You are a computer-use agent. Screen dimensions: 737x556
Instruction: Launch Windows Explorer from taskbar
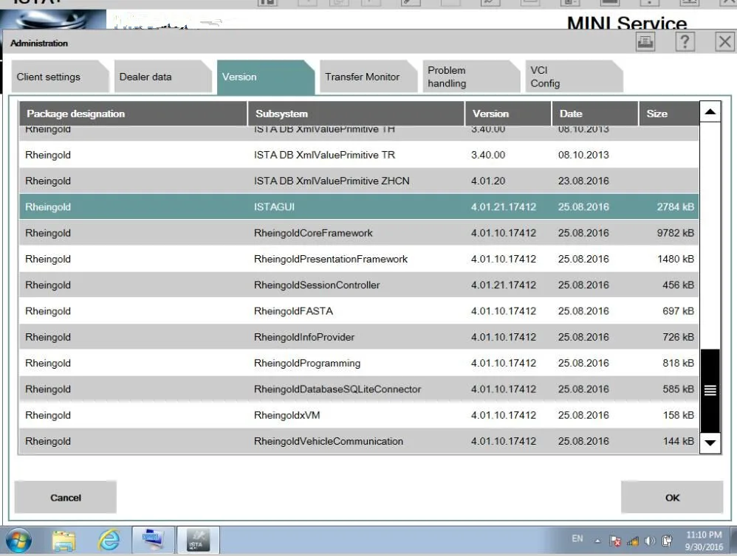tap(64, 541)
